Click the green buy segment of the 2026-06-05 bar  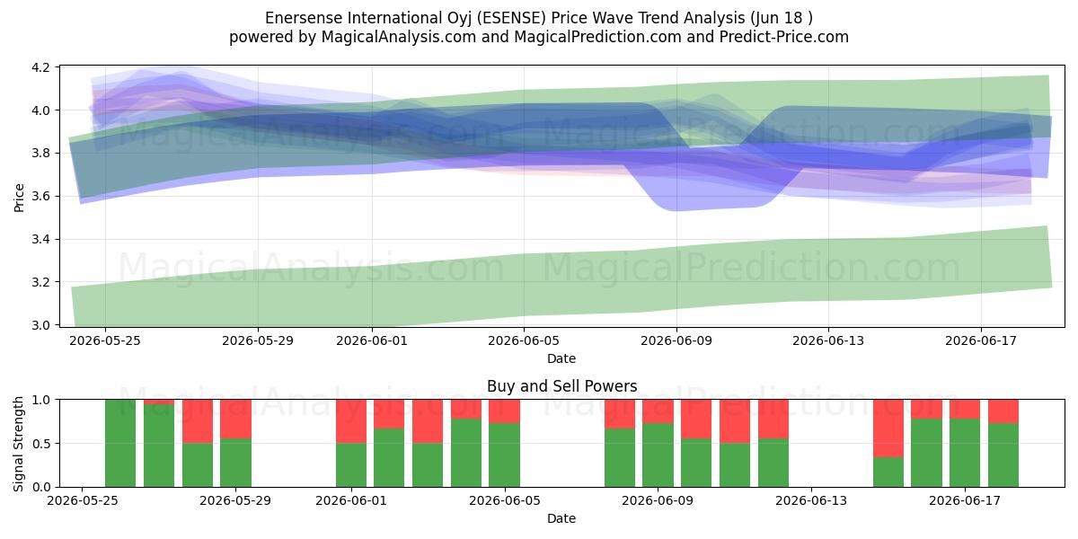[x=504, y=455]
